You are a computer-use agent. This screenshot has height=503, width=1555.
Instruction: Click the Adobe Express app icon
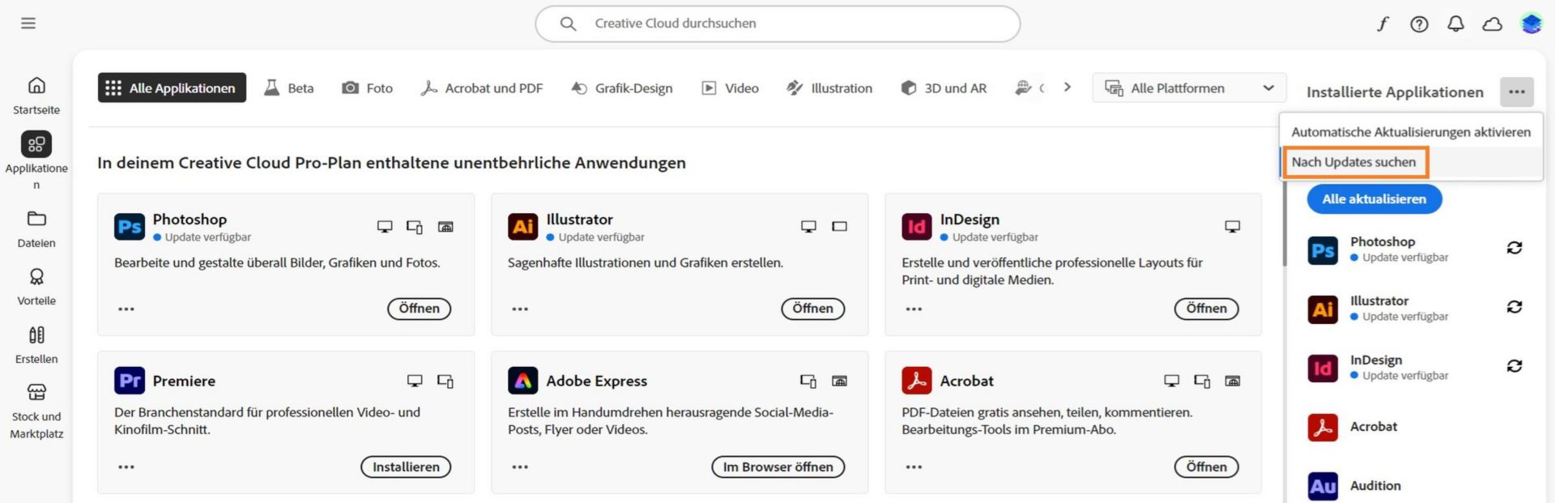523,381
